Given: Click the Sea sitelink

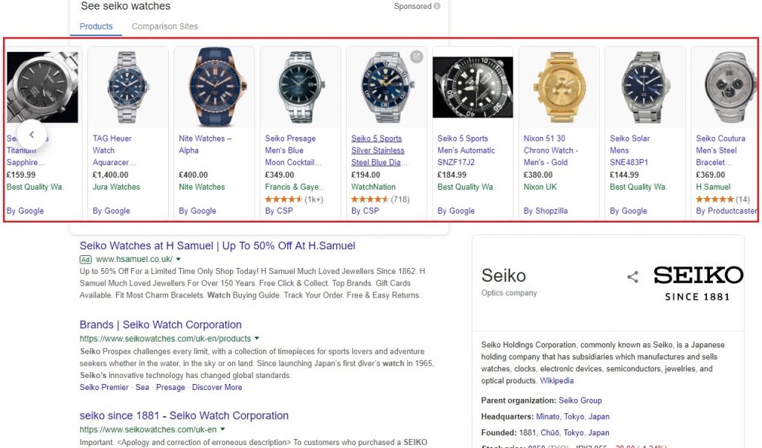Looking at the screenshot, I should coord(142,387).
